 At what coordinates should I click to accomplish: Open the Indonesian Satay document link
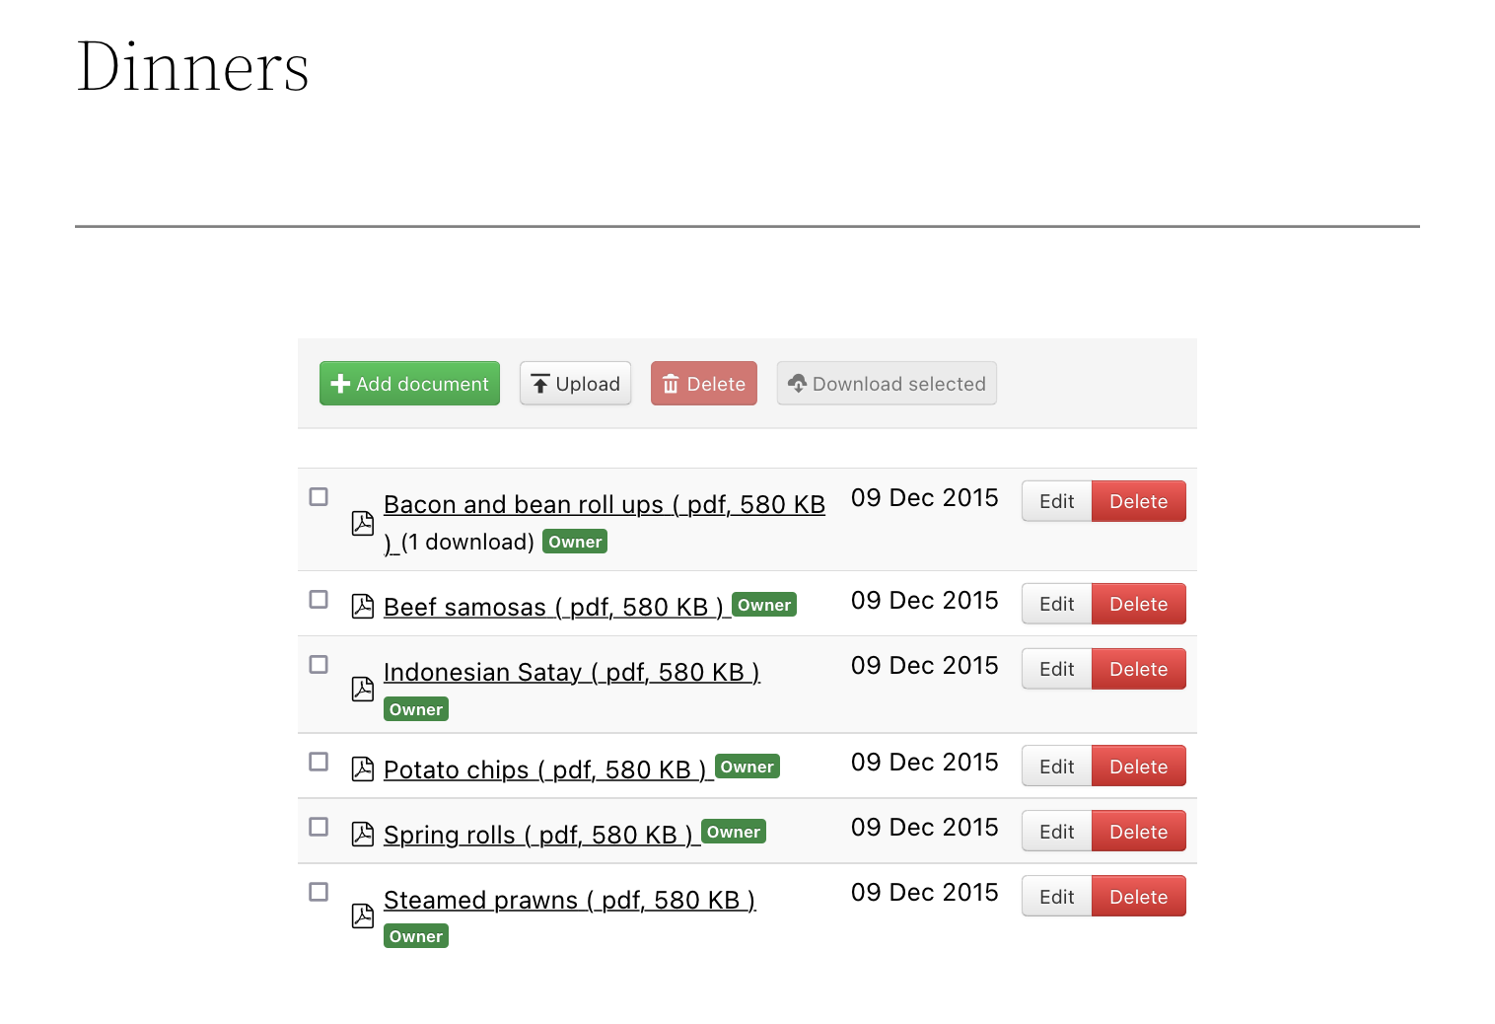click(572, 672)
